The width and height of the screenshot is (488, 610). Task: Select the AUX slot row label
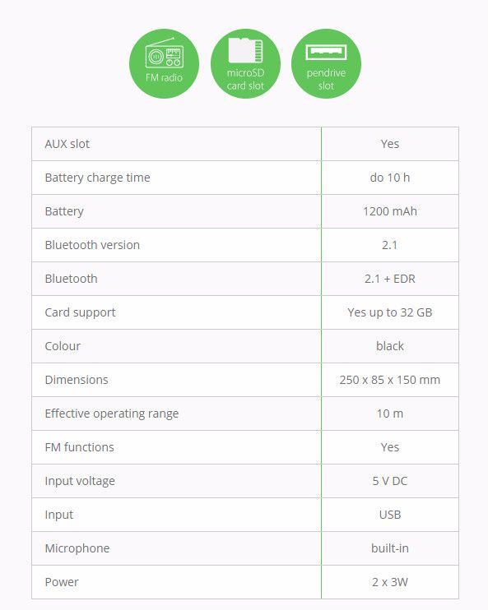click(x=67, y=144)
